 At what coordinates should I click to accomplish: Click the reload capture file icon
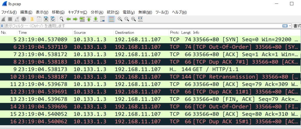pos(53,19)
